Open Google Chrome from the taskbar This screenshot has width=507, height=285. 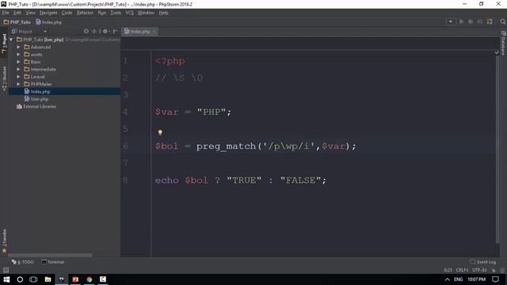click(x=90, y=279)
